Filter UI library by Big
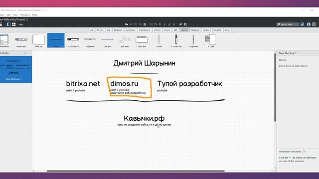The image size is (319, 179). point(109,30)
